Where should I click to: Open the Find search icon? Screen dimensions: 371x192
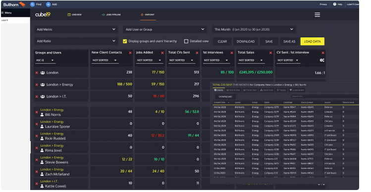tap(32, 4)
